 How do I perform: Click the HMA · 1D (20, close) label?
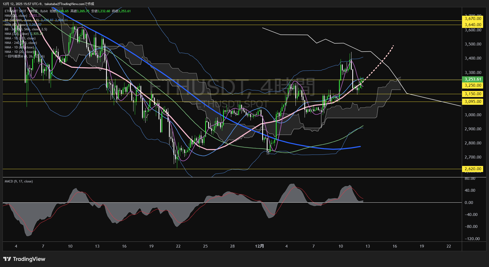click(19, 52)
